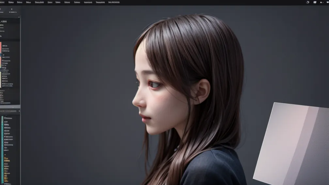Open the cloud icon dropdown in top bar
The height and width of the screenshot is (185, 329).
(322, 2)
